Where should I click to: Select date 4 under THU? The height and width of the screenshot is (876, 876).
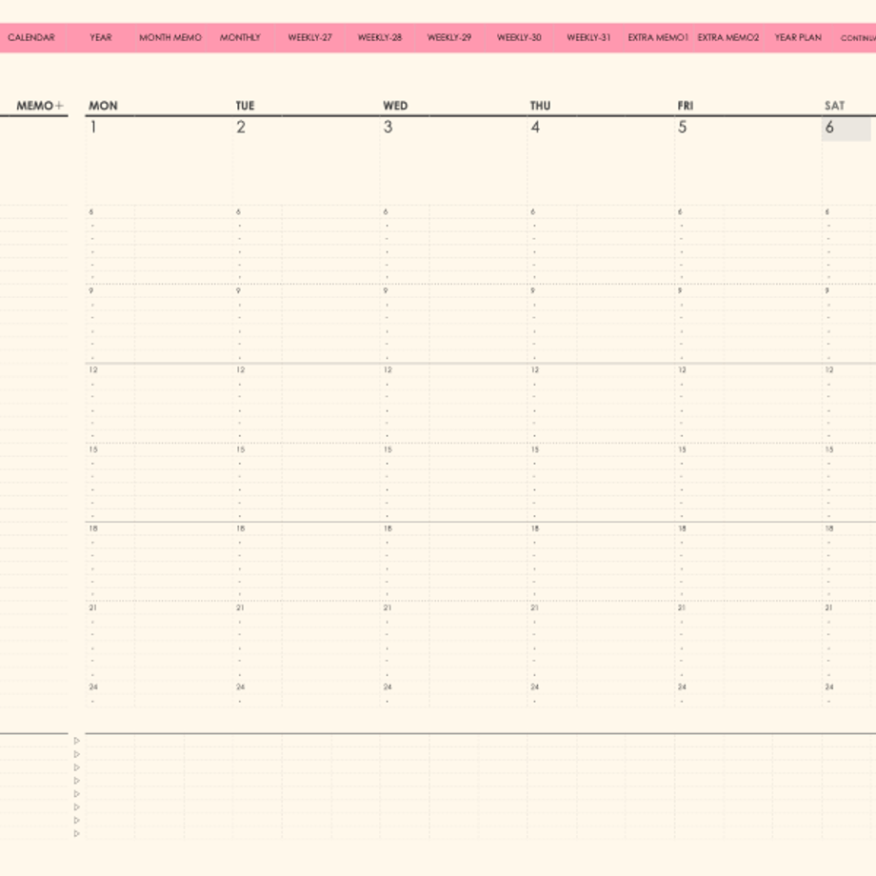(535, 128)
